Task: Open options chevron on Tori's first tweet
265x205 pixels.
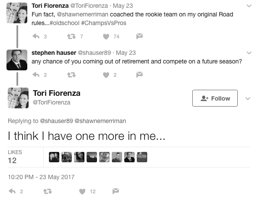Action: pyautogui.click(x=249, y=6)
